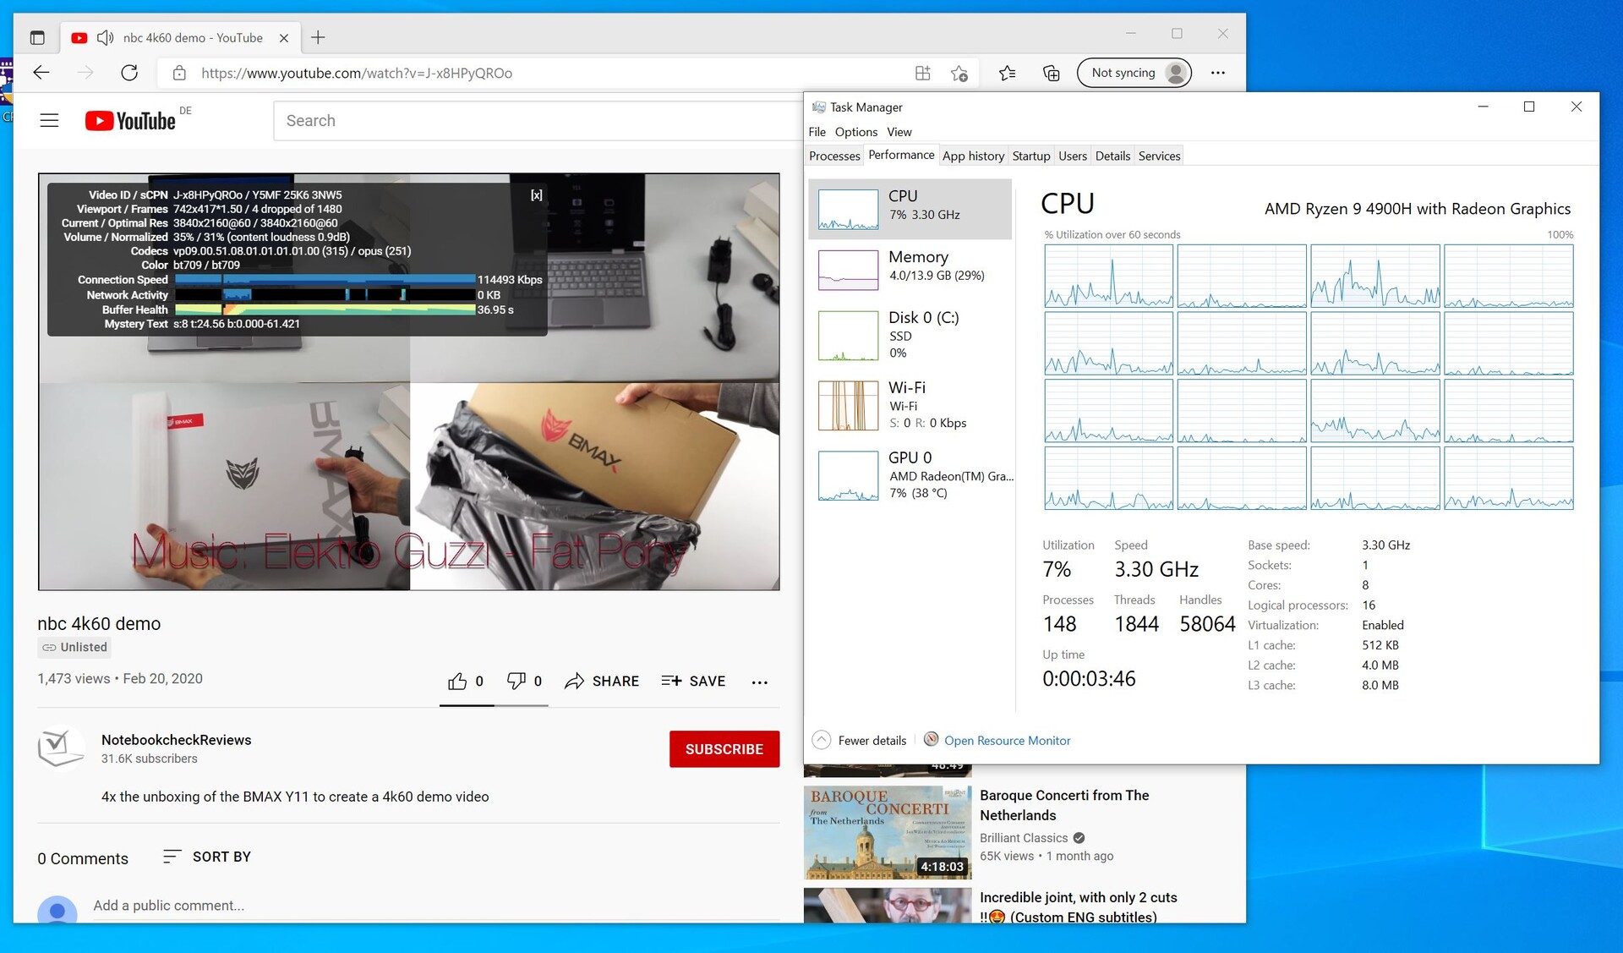Add this page to favorites

959,73
